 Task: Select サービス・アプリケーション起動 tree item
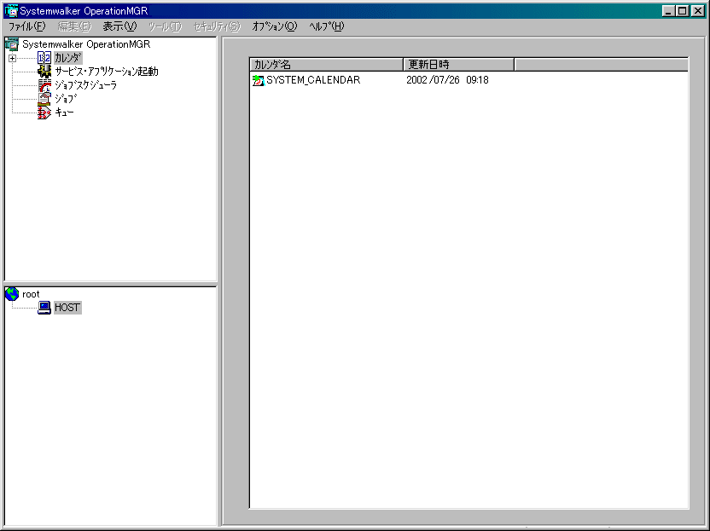click(107, 72)
